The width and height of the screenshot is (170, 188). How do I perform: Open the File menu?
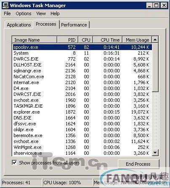point(7,13)
